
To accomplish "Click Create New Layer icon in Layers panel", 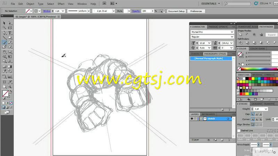I will click(x=222, y=140).
